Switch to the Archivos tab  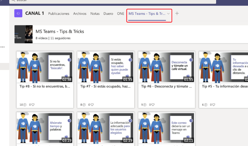tap(80, 13)
